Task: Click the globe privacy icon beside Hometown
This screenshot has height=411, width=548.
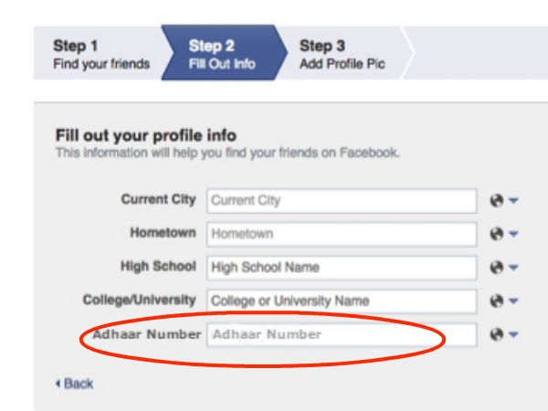Action: pos(497,235)
